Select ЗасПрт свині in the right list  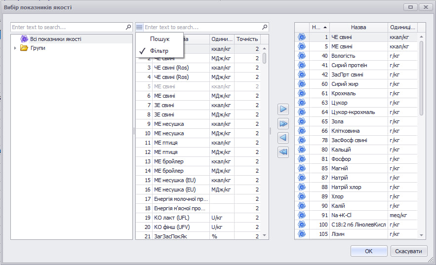coord(356,75)
